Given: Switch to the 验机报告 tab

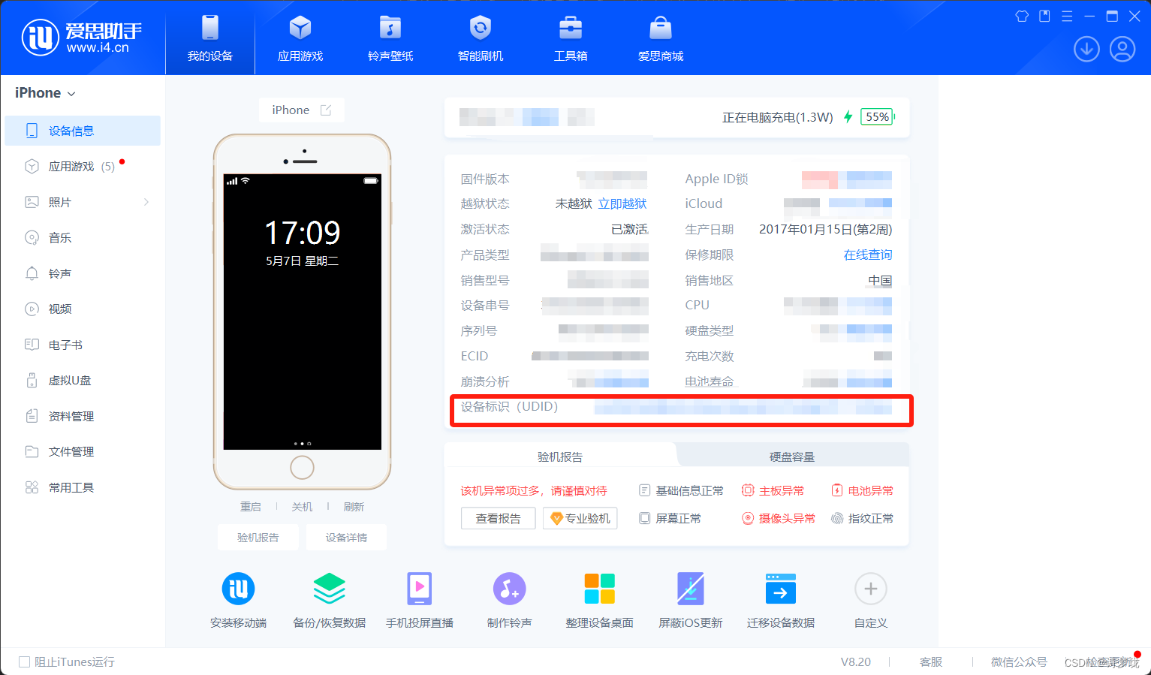Looking at the screenshot, I should (560, 457).
